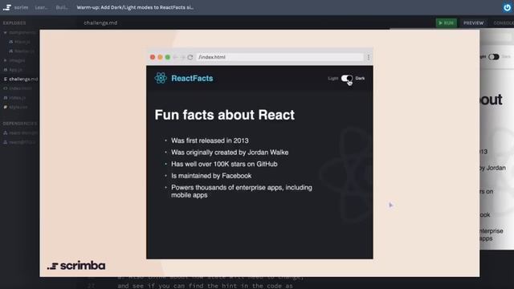Open the first JS file under components

[22, 42]
